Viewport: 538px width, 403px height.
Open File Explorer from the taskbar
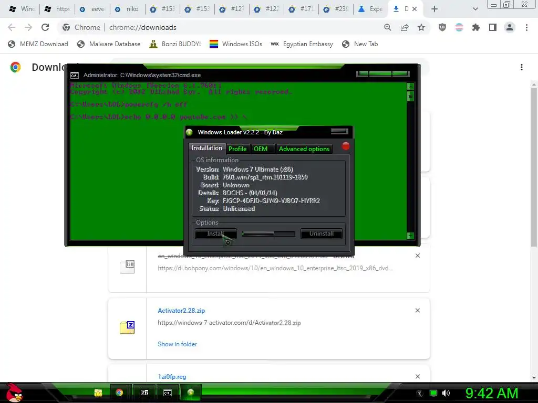click(98, 393)
